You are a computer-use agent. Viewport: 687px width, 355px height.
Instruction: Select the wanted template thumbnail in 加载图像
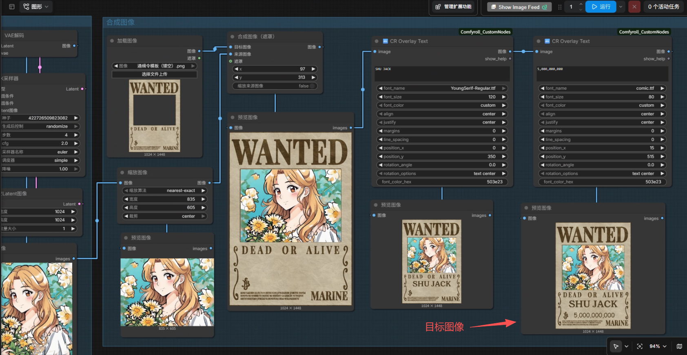155,115
